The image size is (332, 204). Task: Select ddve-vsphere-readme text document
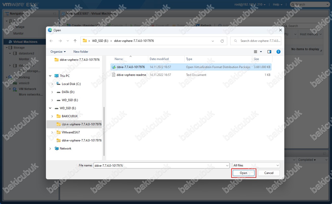[191, 75]
